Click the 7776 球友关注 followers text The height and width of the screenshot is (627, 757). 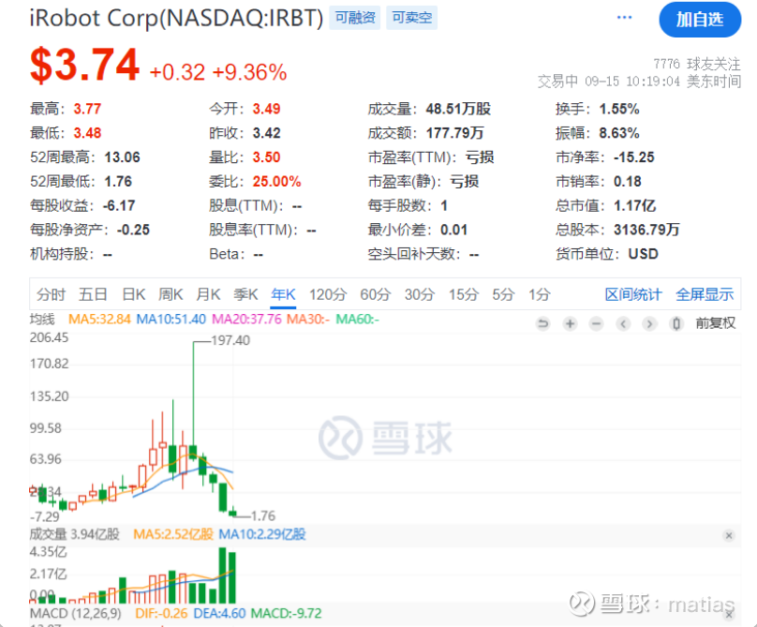point(697,64)
